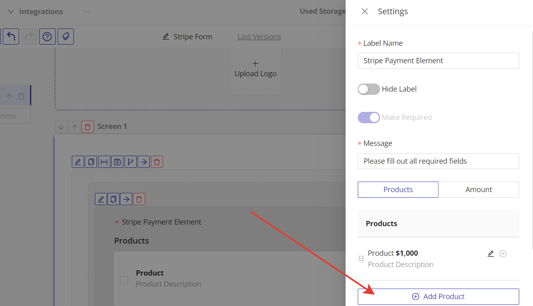533x306 pixels.
Task: Remove the $1,000 product with X icon
Action: pos(503,254)
